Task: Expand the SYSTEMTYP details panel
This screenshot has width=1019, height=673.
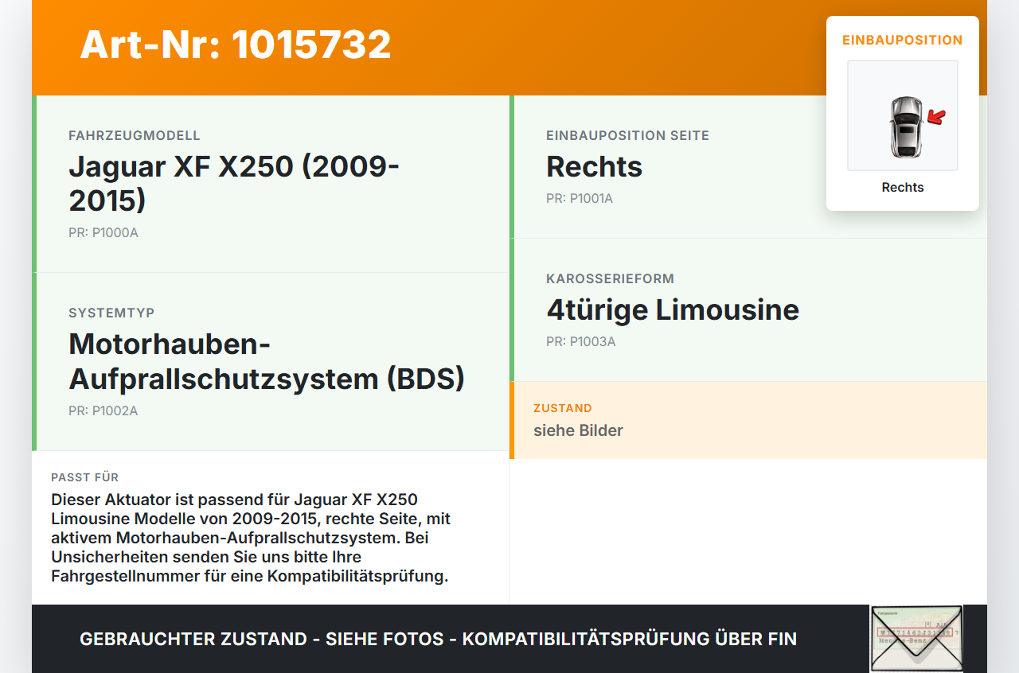Action: point(267,361)
